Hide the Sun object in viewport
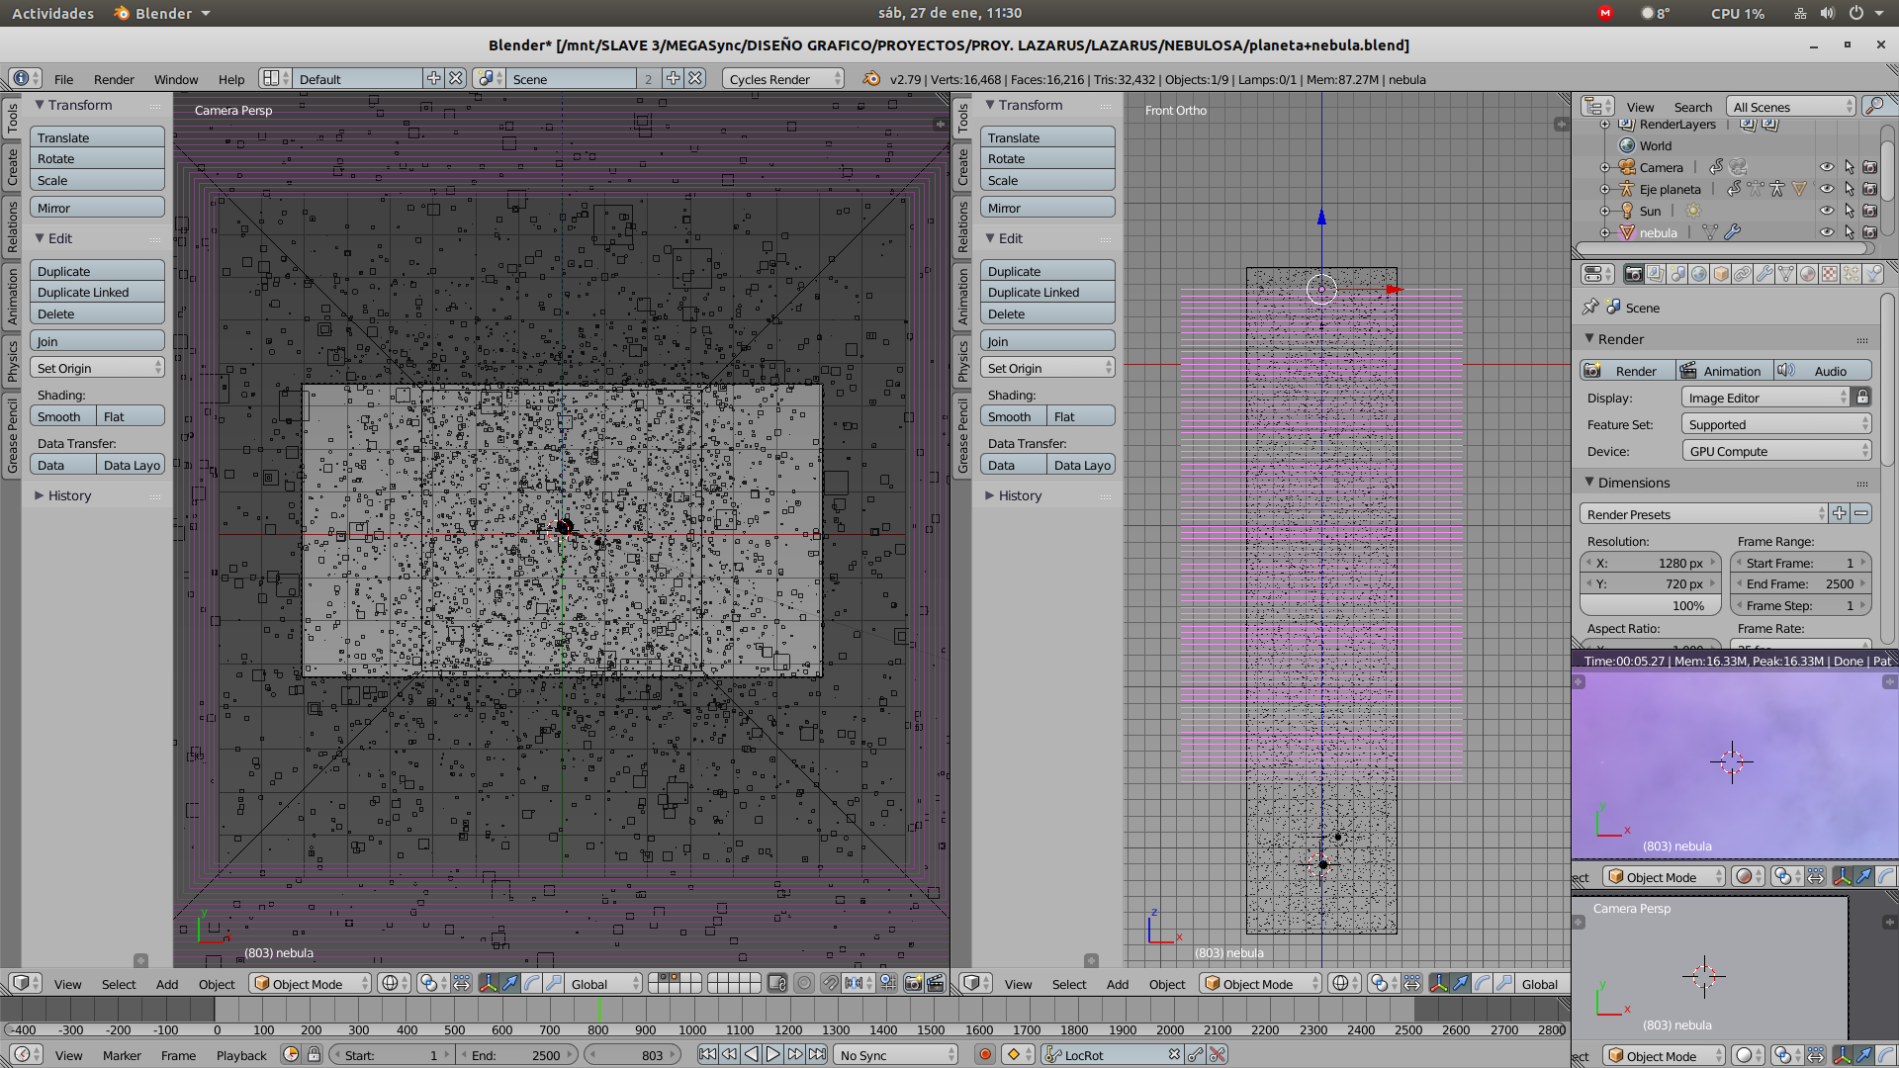 pos(1827,211)
